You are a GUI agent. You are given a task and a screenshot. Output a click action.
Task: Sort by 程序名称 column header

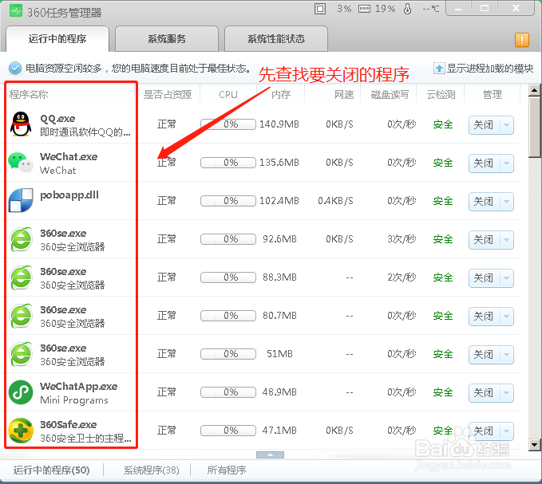tap(29, 94)
